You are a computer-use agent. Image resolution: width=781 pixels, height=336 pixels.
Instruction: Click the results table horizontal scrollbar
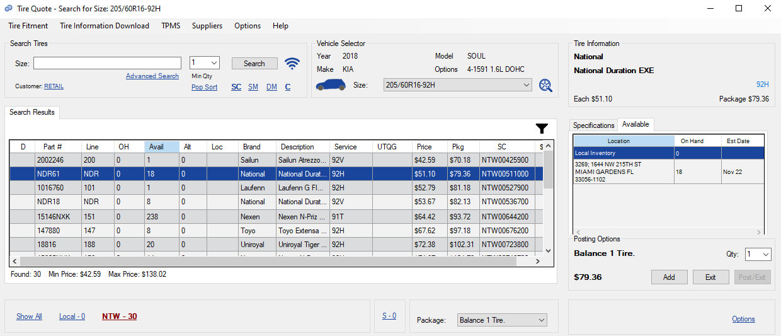tap(276, 261)
